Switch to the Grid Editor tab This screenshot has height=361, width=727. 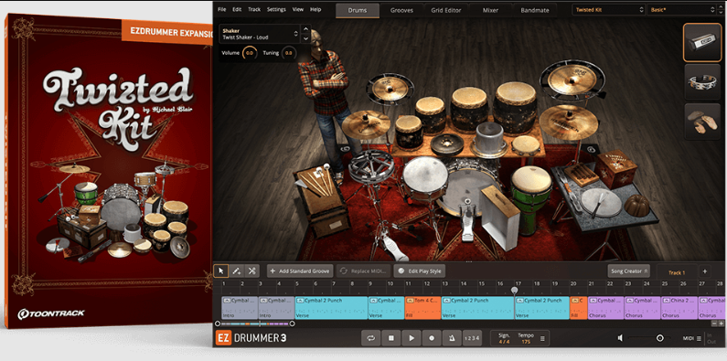point(446,10)
